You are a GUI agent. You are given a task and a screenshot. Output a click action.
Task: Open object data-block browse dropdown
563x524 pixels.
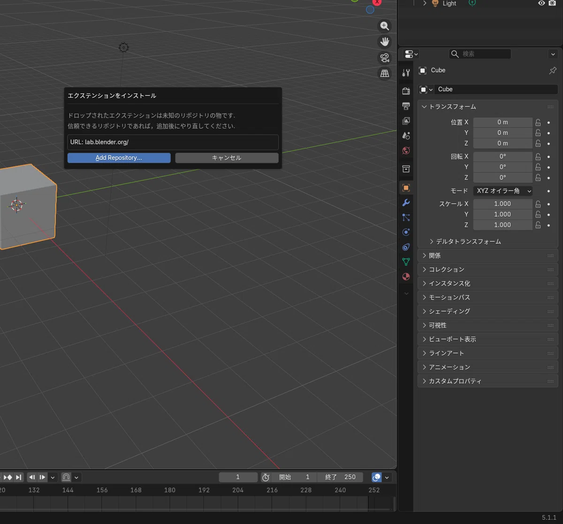pyautogui.click(x=426, y=89)
